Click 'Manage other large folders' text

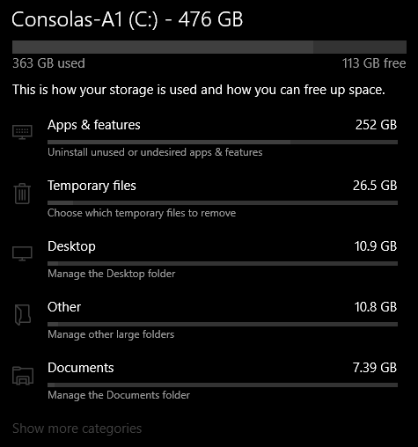tap(111, 334)
